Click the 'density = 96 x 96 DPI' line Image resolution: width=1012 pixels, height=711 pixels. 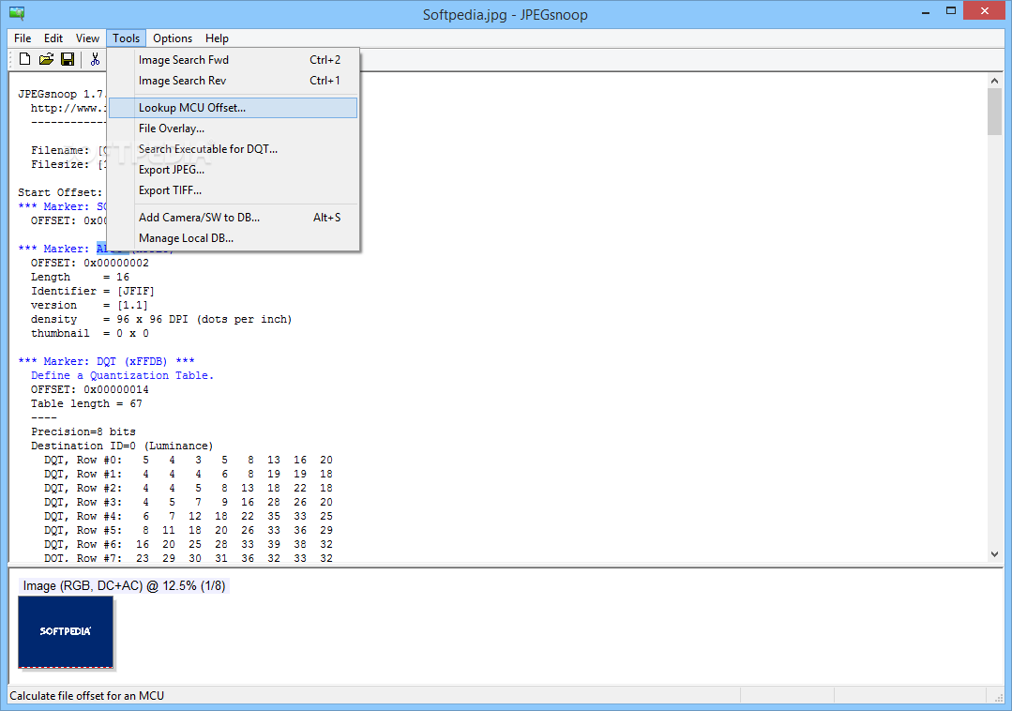pyautogui.click(x=161, y=319)
